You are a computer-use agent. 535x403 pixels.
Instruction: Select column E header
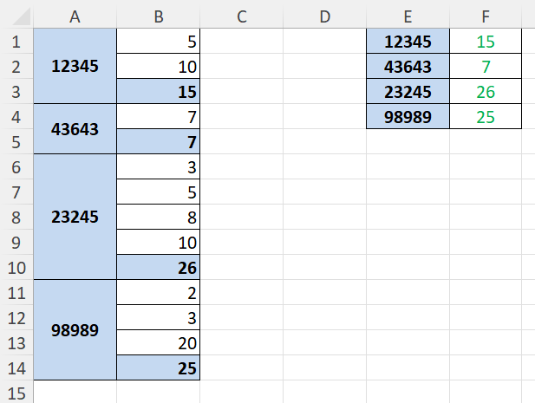pyautogui.click(x=408, y=16)
